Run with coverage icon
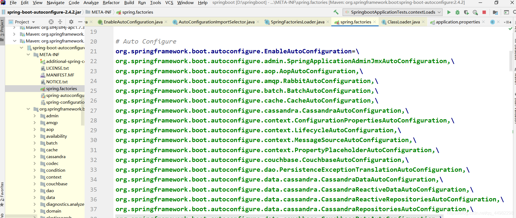This screenshot has height=218, width=516. click(x=466, y=12)
